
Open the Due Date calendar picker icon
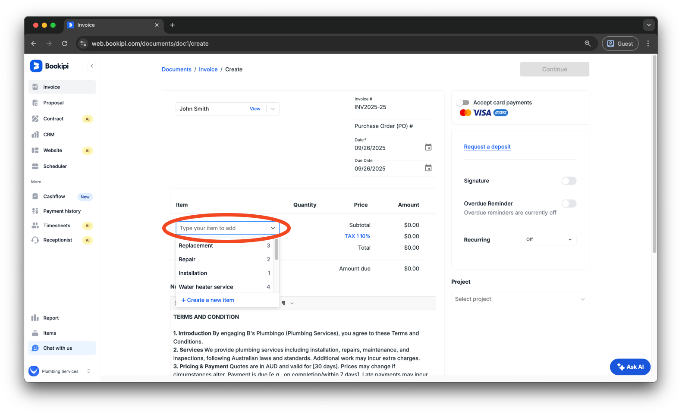point(428,168)
